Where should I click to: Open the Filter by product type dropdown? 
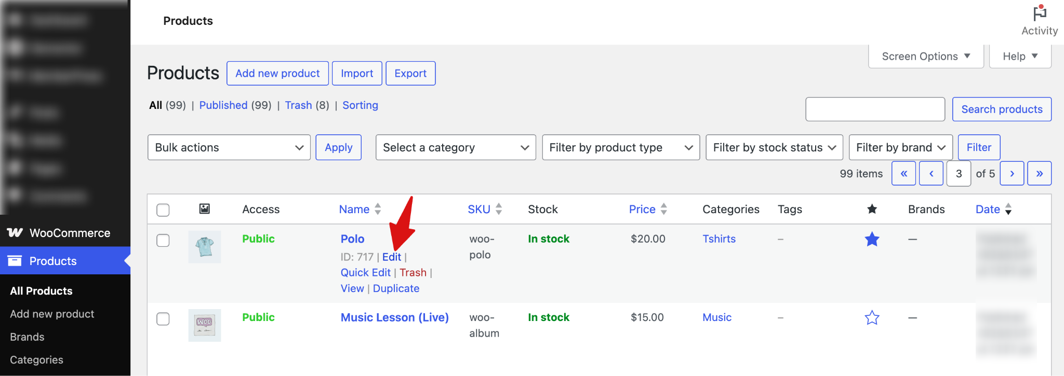click(621, 147)
